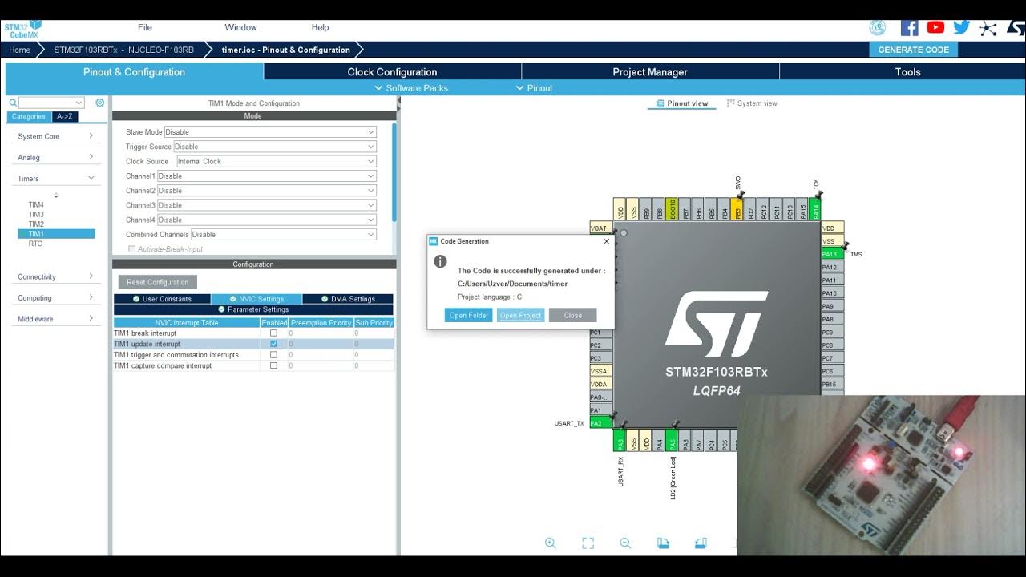Click yellow BOOT0 pin on the chip
Screen dimensions: 1026x577
point(672,209)
